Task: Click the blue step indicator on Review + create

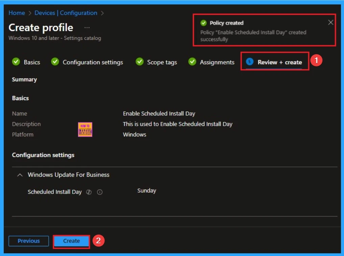Action: click(249, 62)
